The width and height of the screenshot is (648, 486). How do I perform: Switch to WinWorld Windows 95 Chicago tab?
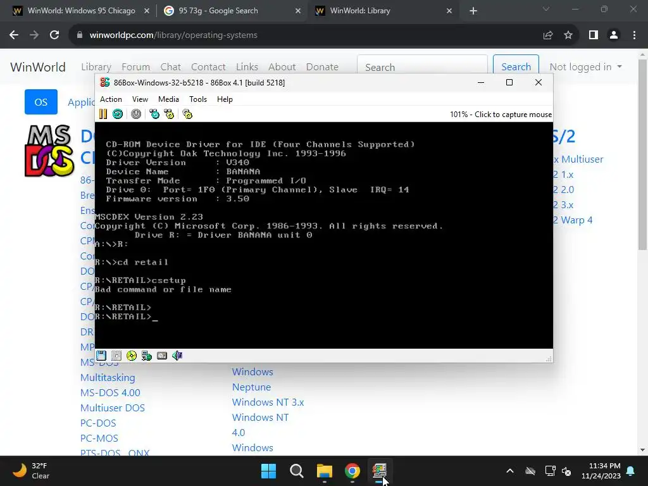[81, 11]
